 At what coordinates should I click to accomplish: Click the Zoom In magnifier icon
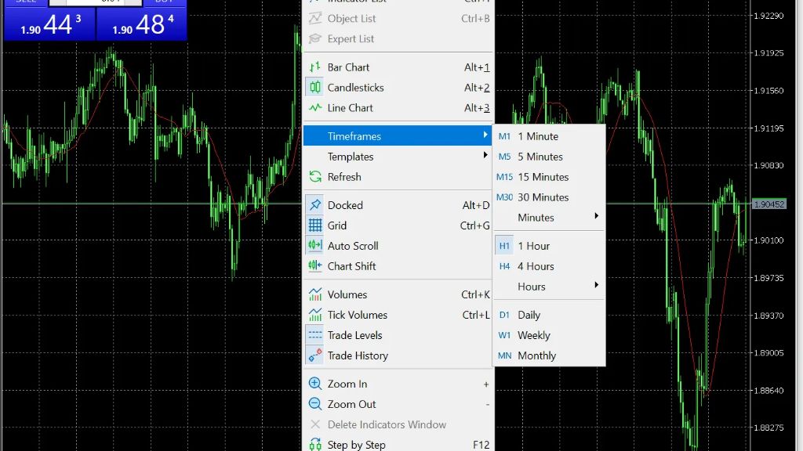(315, 384)
